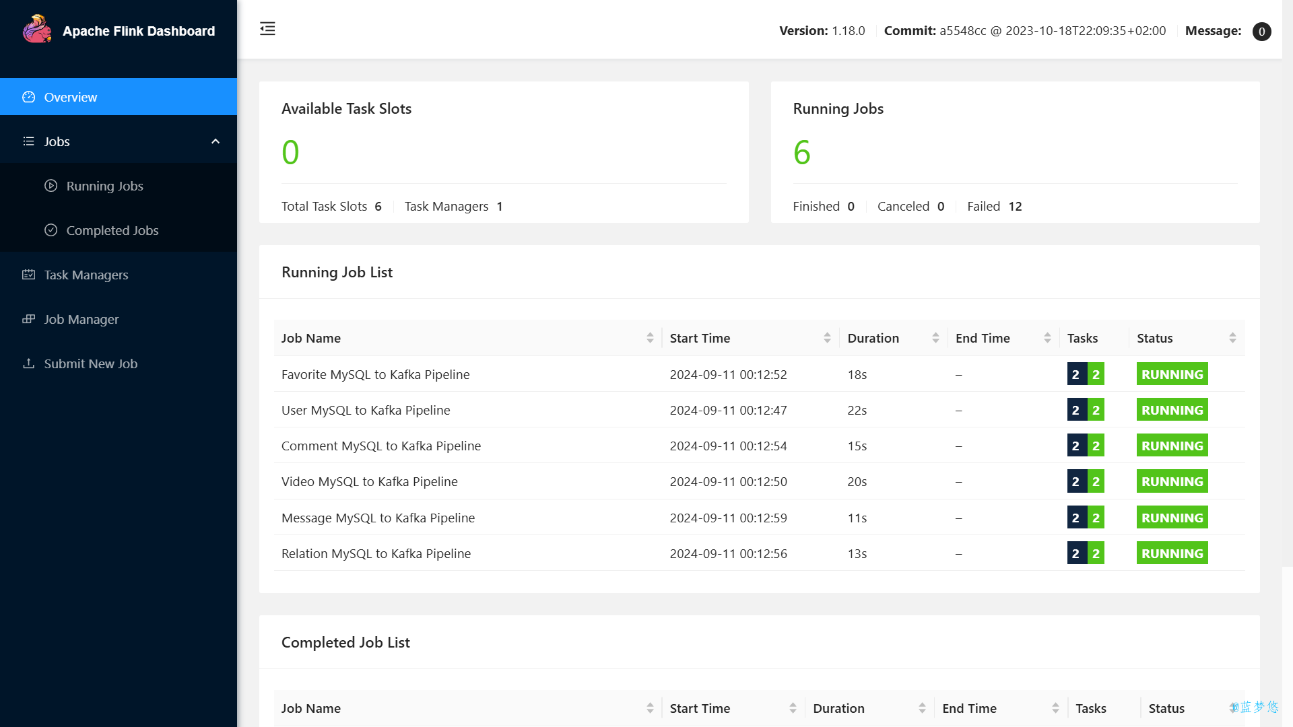Click dark tasks badge of Video pipeline
The image size is (1293, 727).
[x=1077, y=481]
